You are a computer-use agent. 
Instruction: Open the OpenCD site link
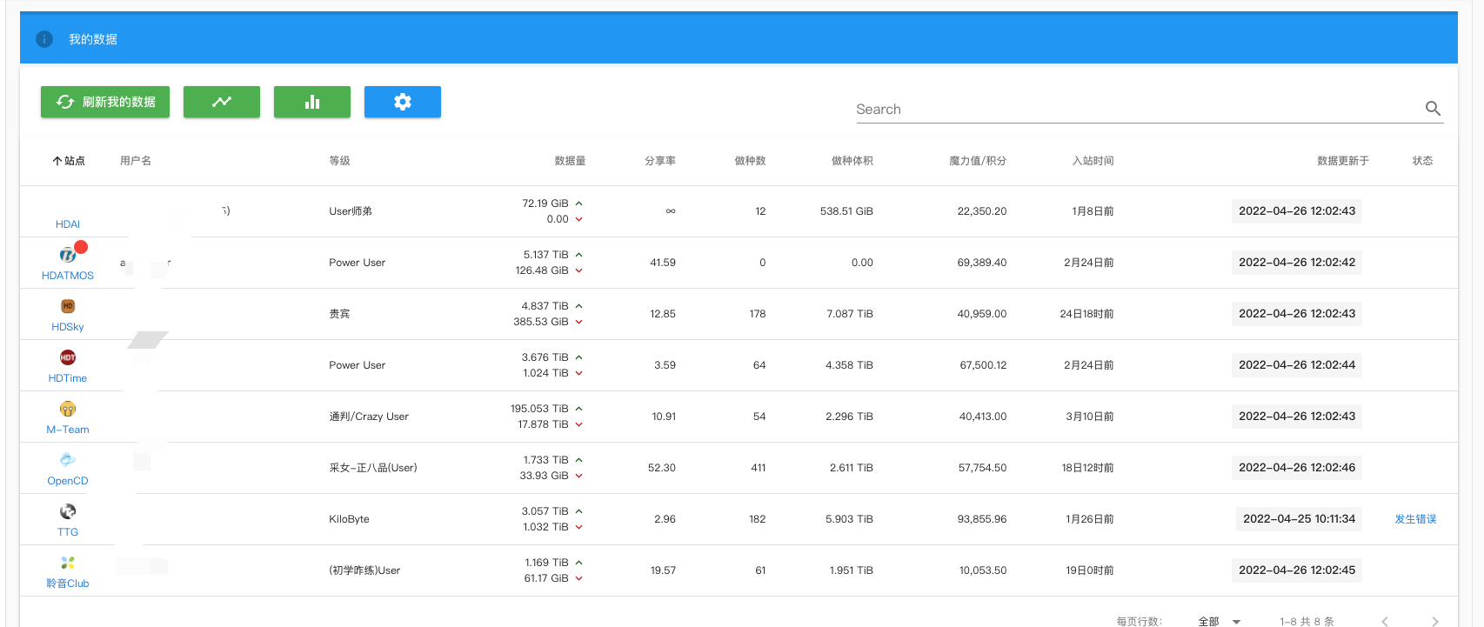pos(68,481)
